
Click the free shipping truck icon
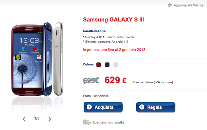[x=87, y=122]
